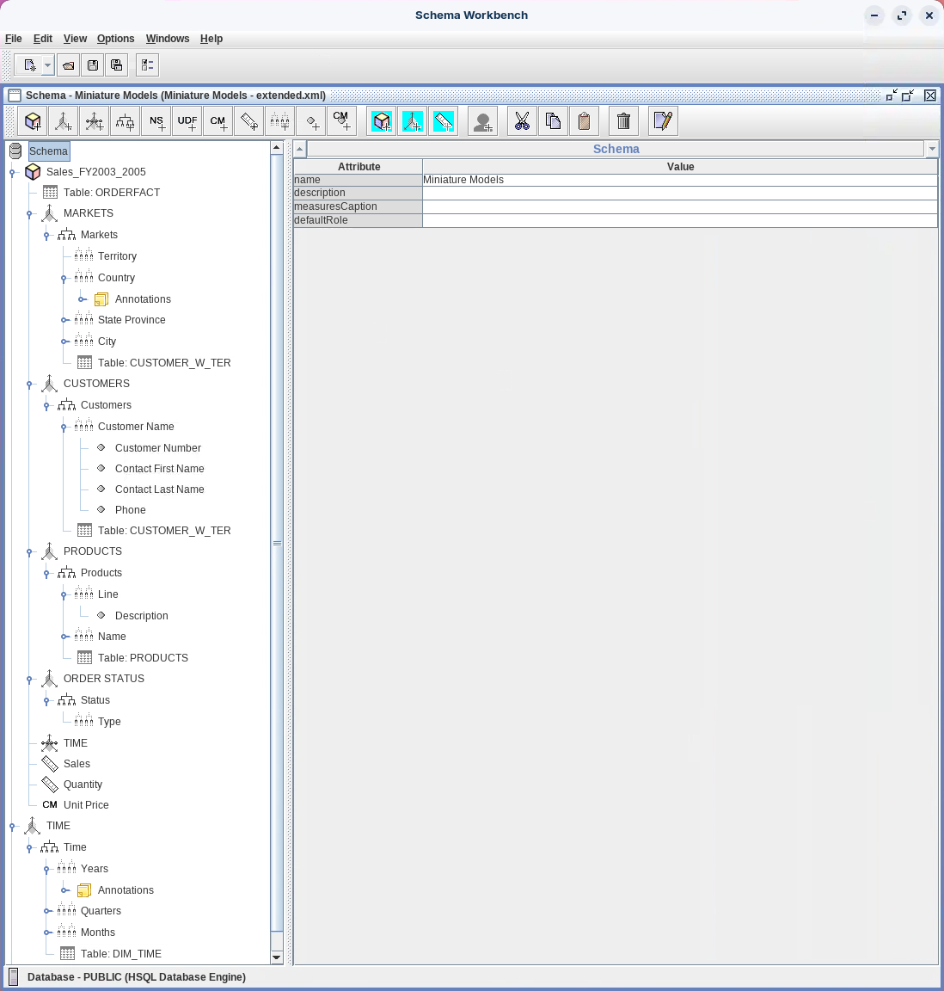944x991 pixels.
Task: Click the Add Role icon
Action: [483, 121]
